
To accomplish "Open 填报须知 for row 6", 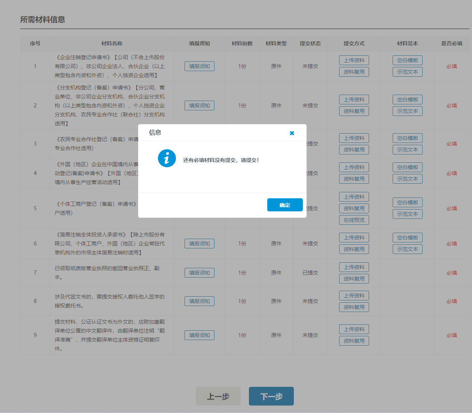I will point(200,244).
